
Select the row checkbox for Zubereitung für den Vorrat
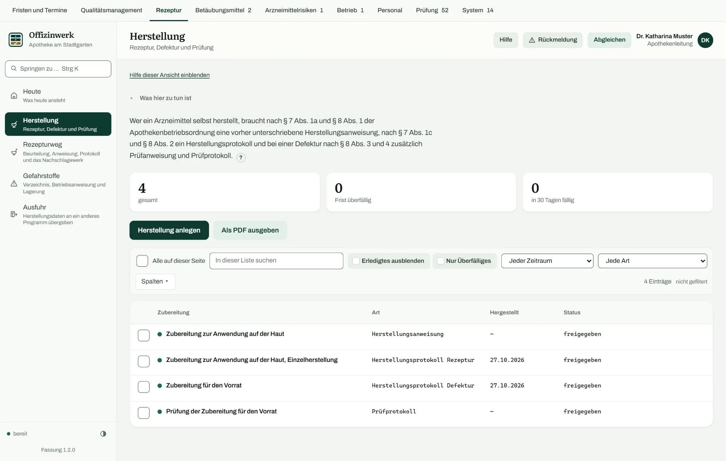click(144, 387)
